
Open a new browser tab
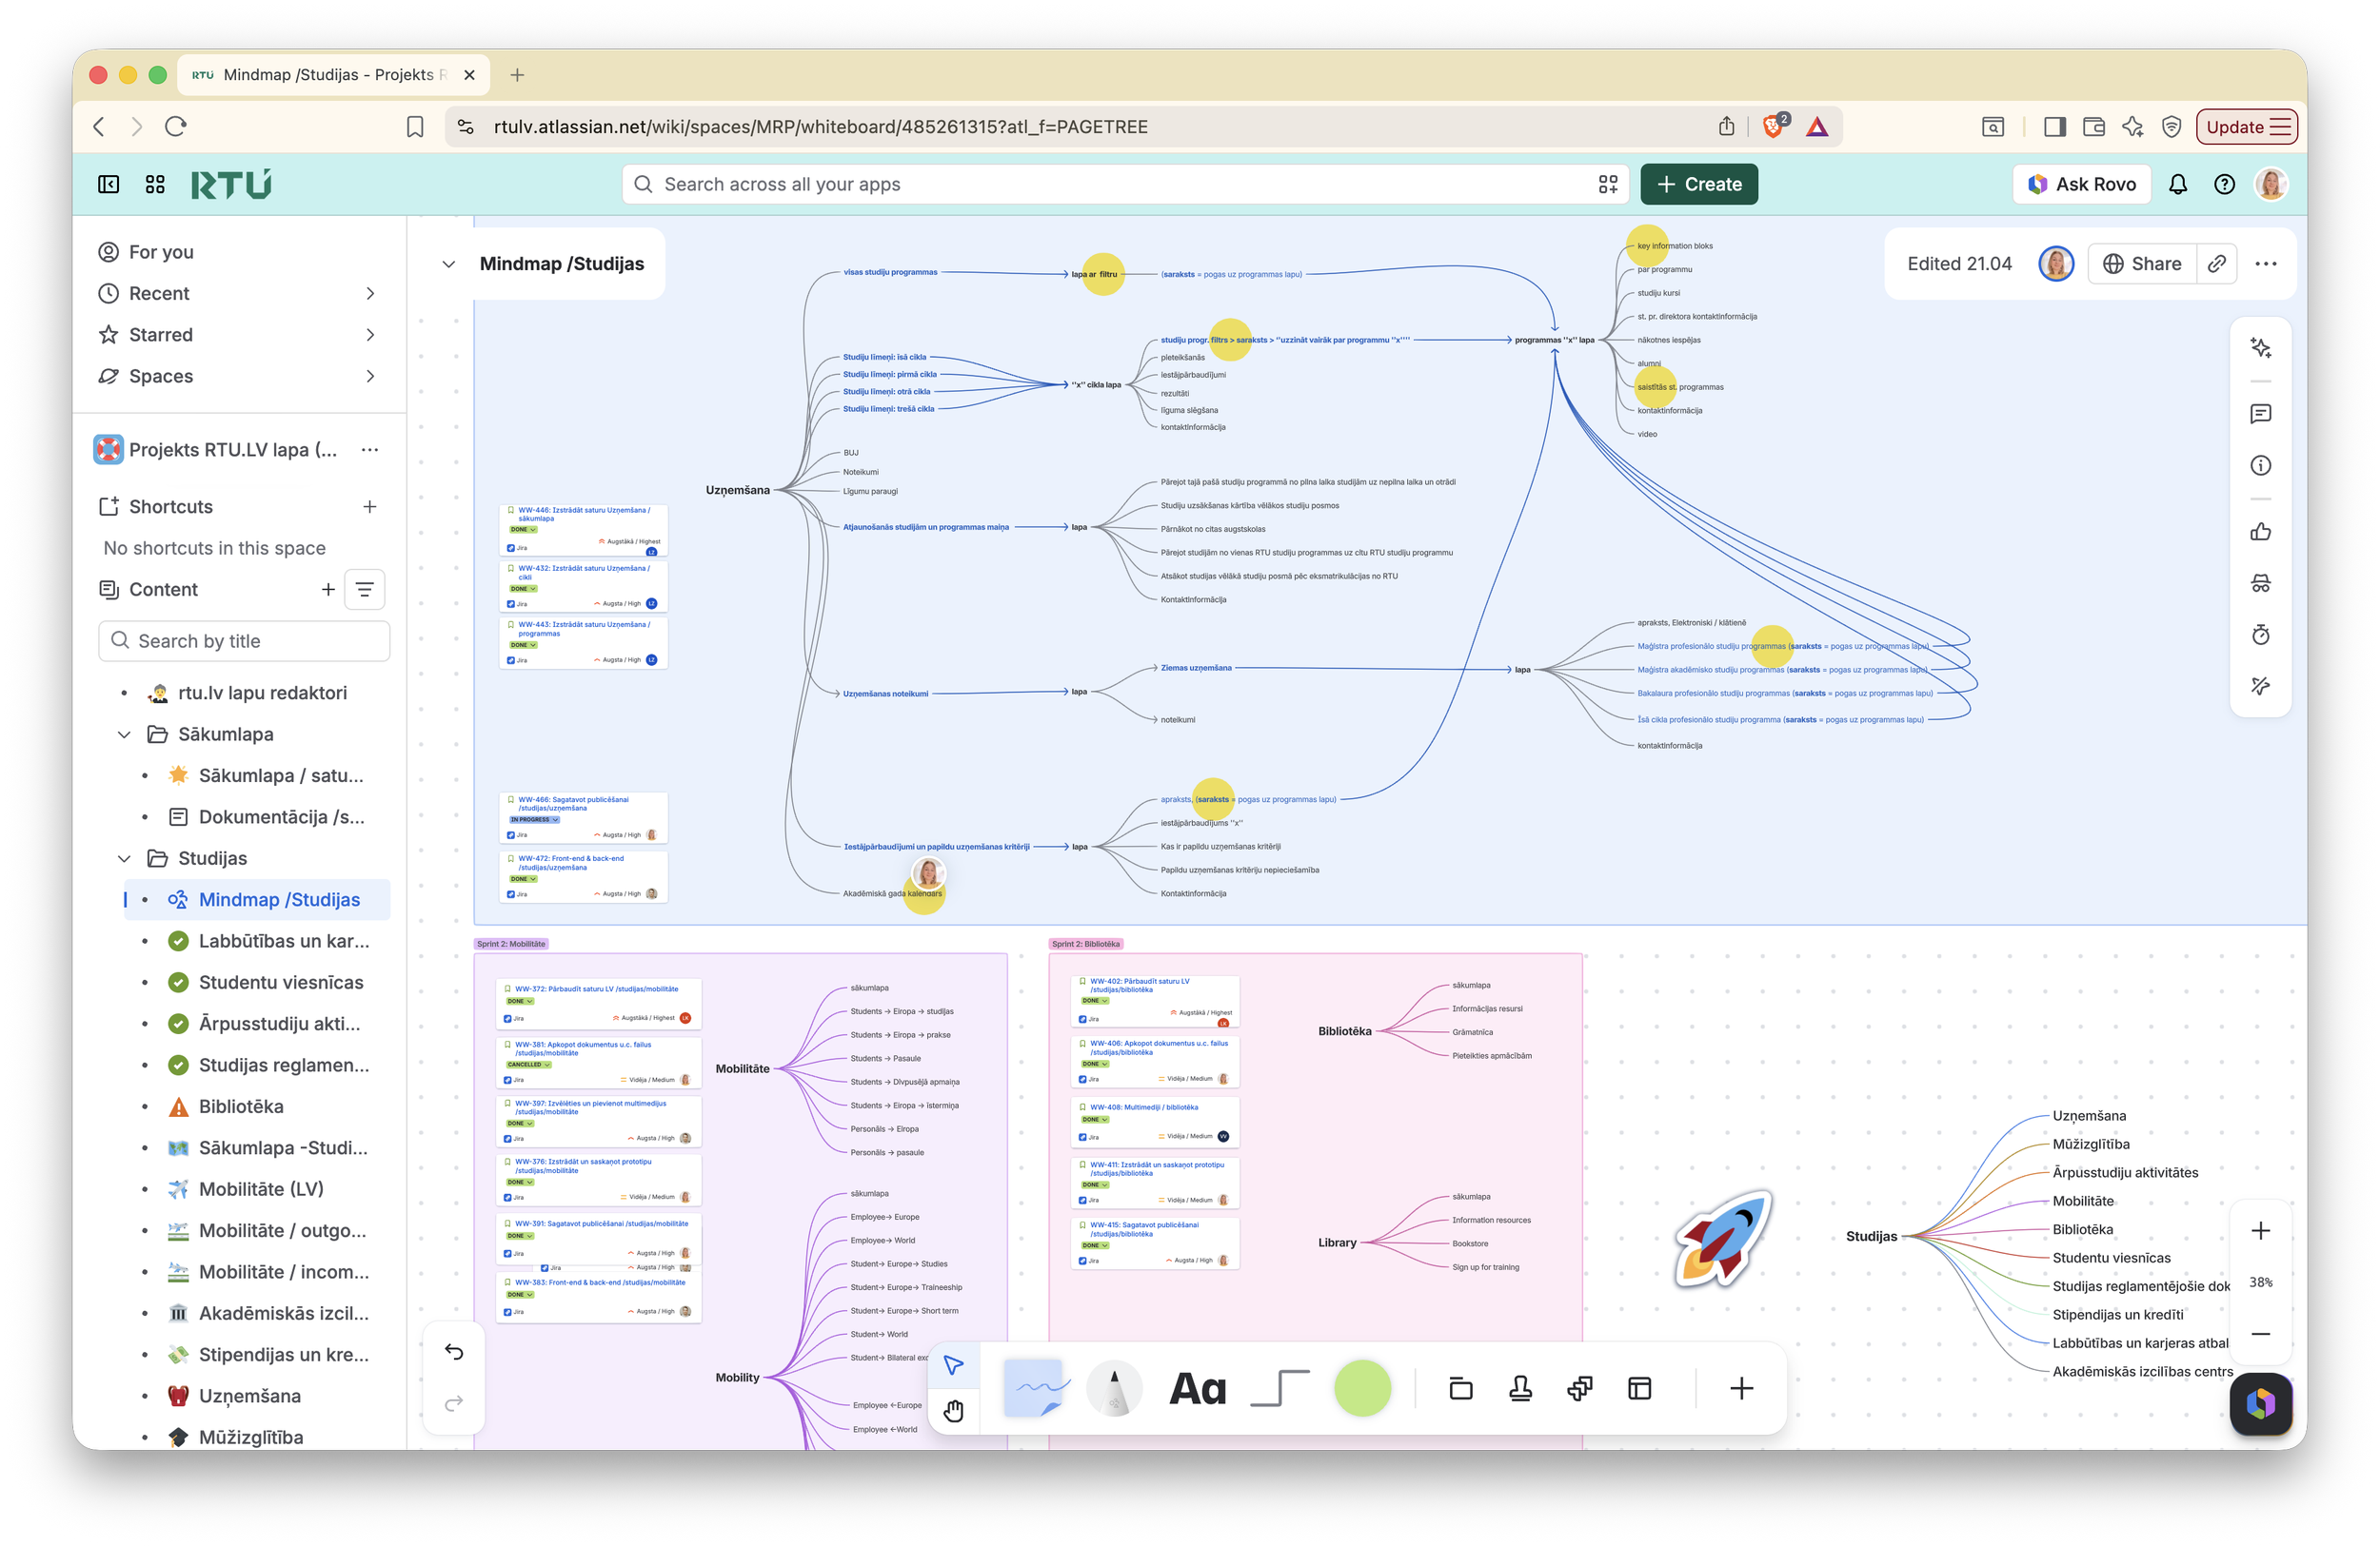(517, 75)
